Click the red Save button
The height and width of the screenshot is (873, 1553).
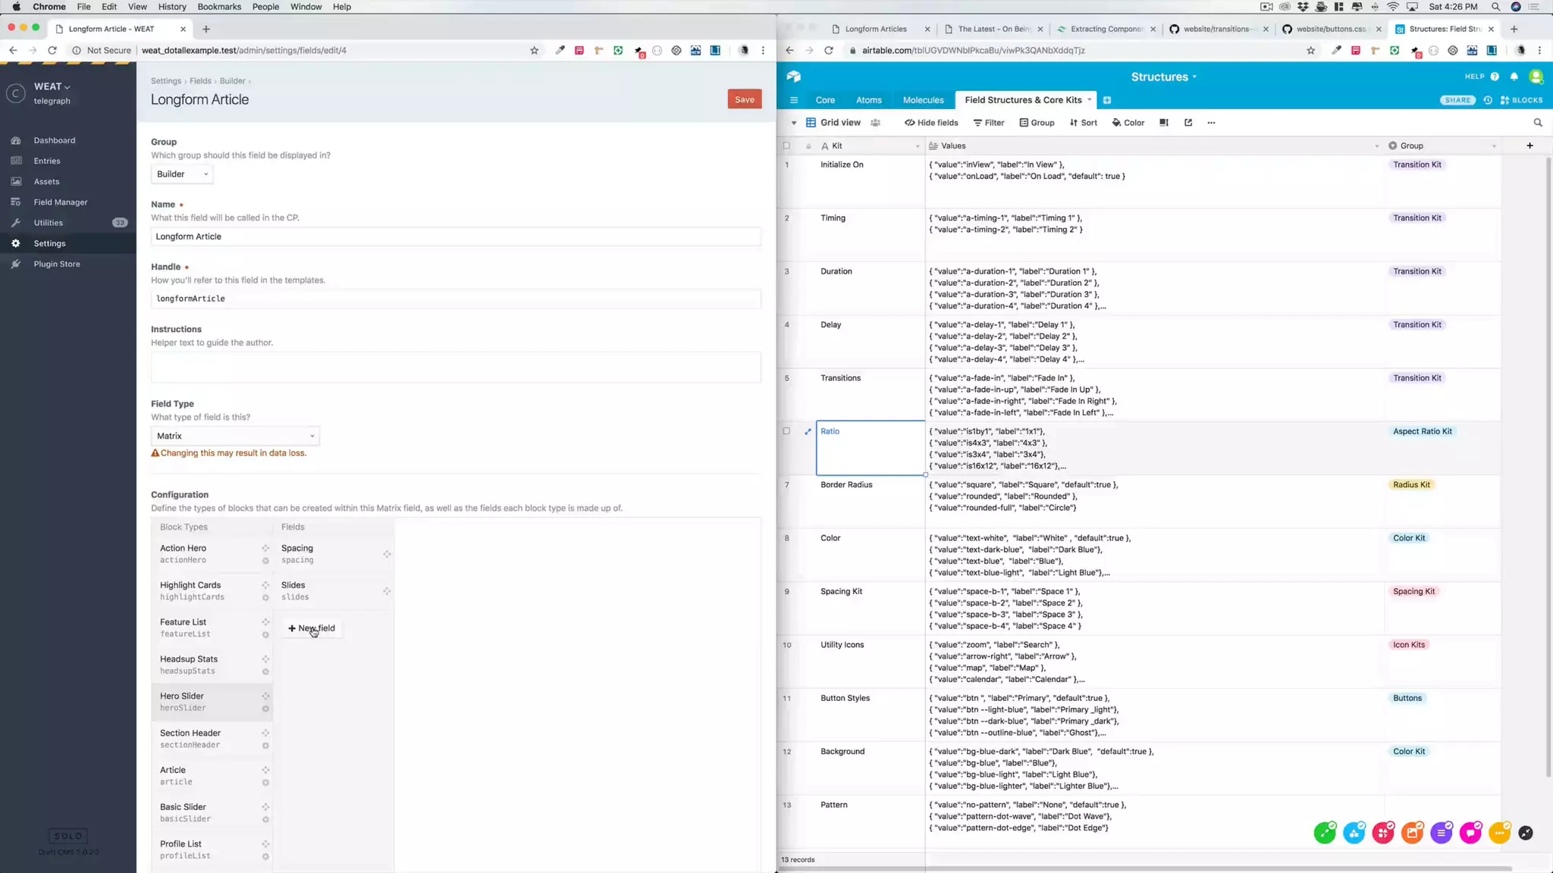tap(744, 99)
